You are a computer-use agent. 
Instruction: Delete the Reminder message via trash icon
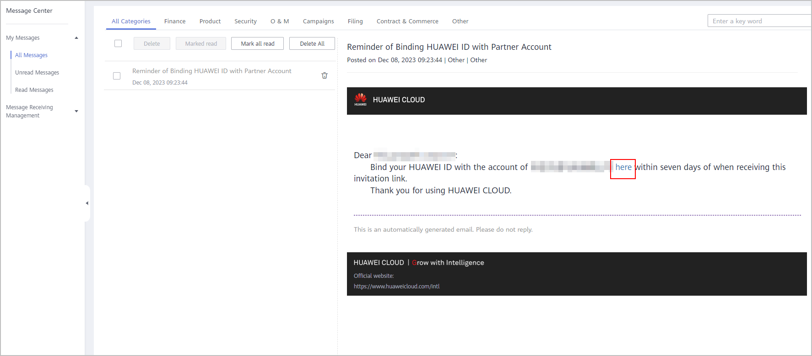[325, 75]
